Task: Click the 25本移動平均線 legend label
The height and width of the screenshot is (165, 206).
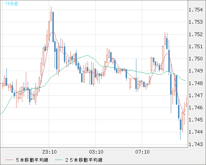Action: (84, 160)
